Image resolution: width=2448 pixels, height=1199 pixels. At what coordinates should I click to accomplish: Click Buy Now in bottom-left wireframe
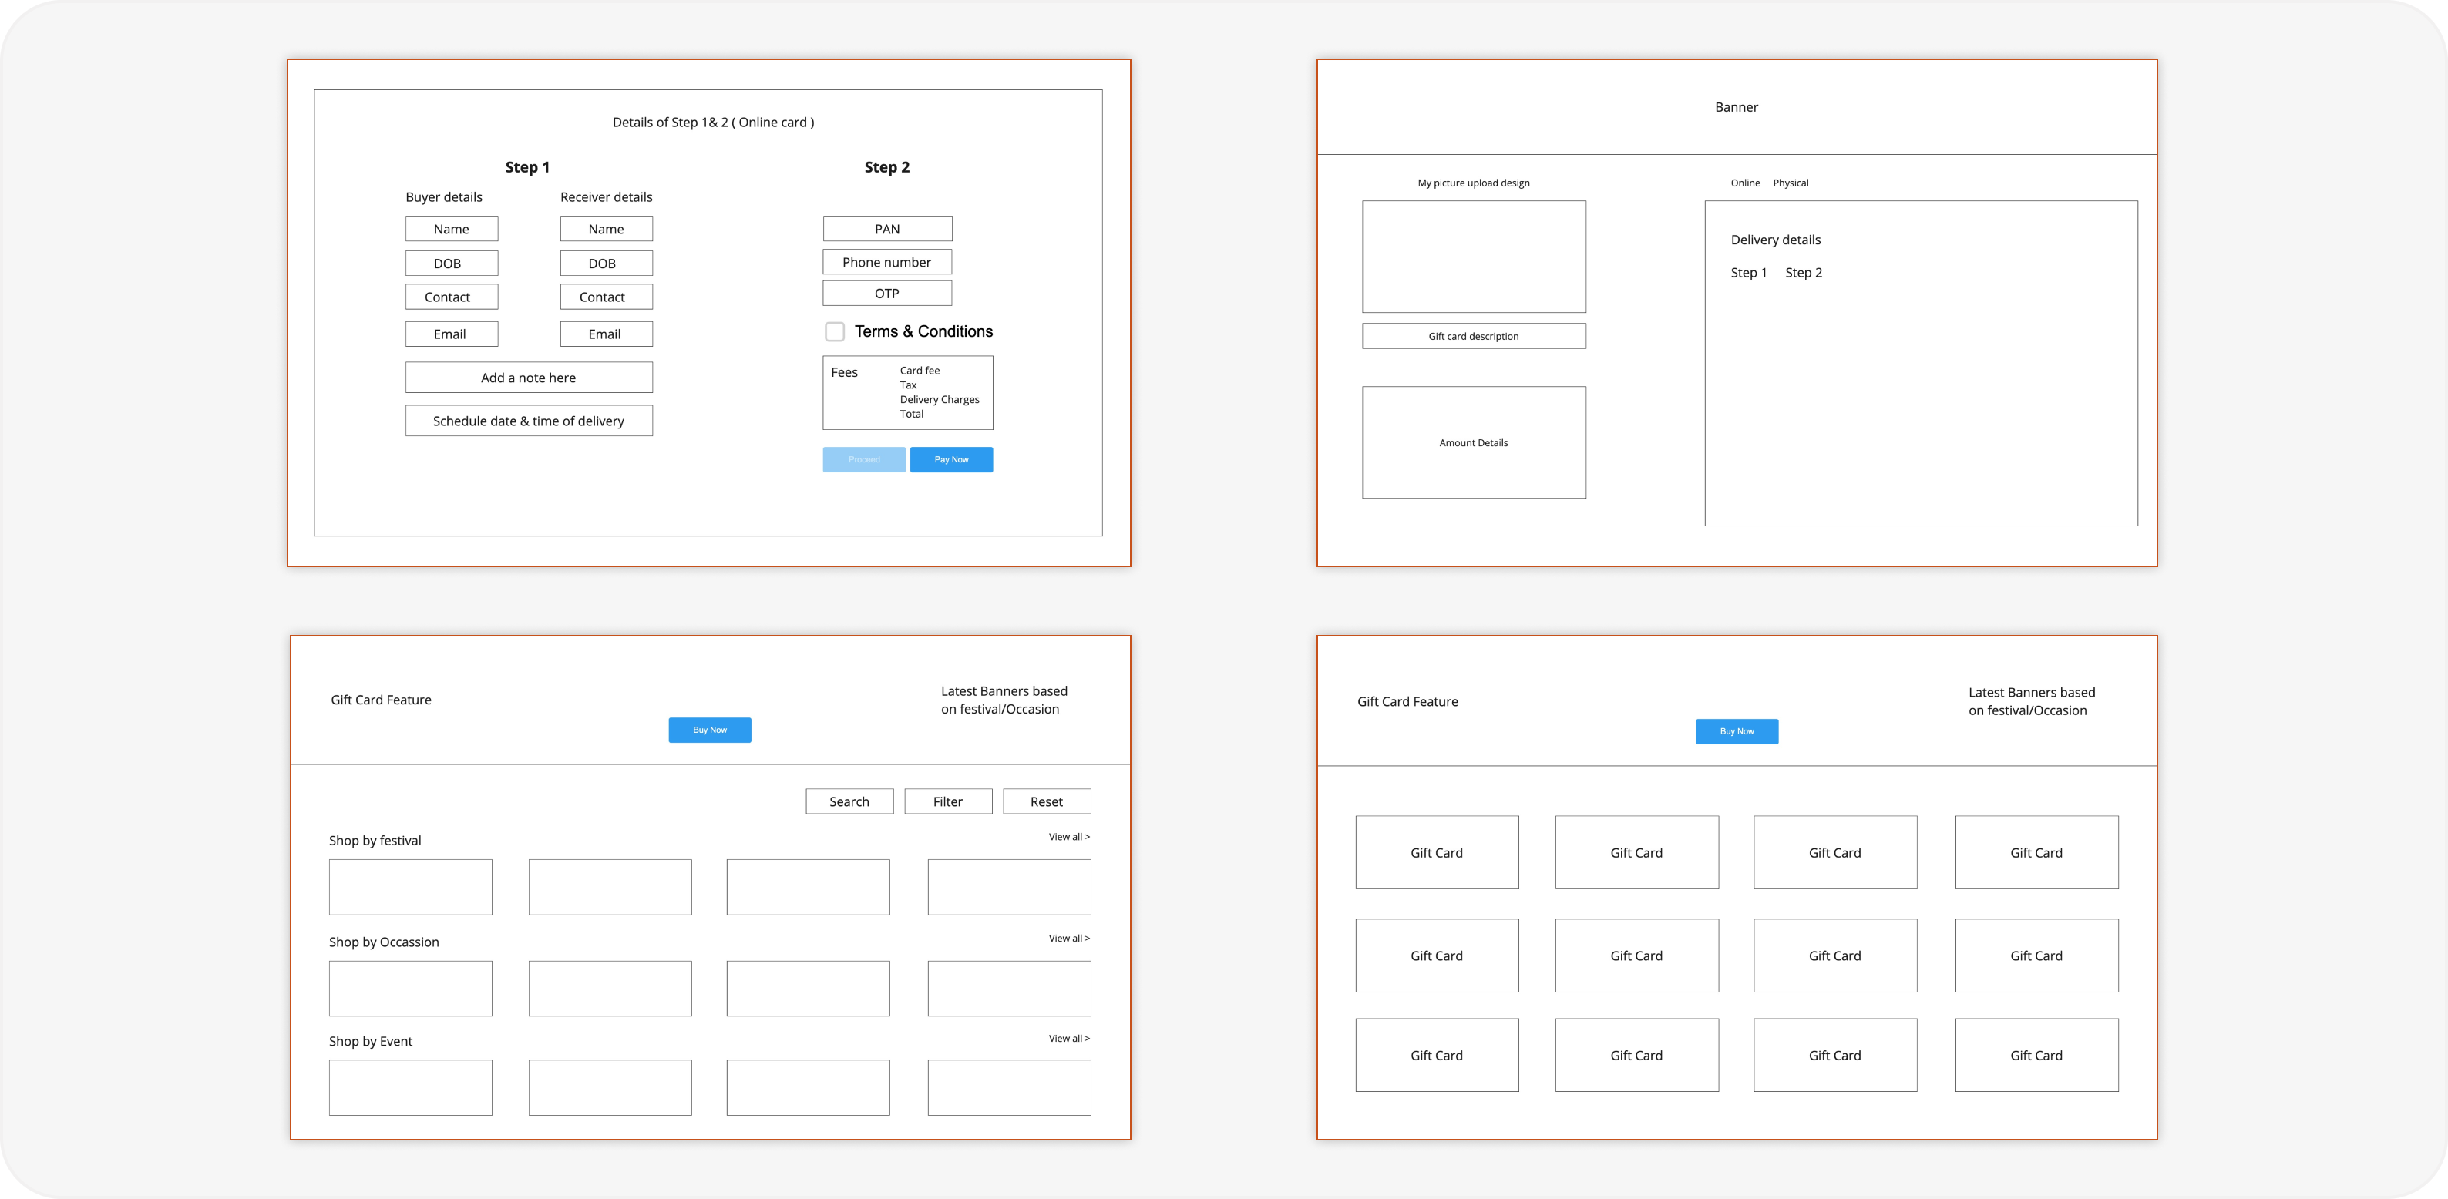[709, 730]
